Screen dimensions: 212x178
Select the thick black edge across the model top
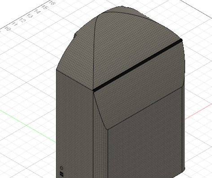tap(138, 65)
